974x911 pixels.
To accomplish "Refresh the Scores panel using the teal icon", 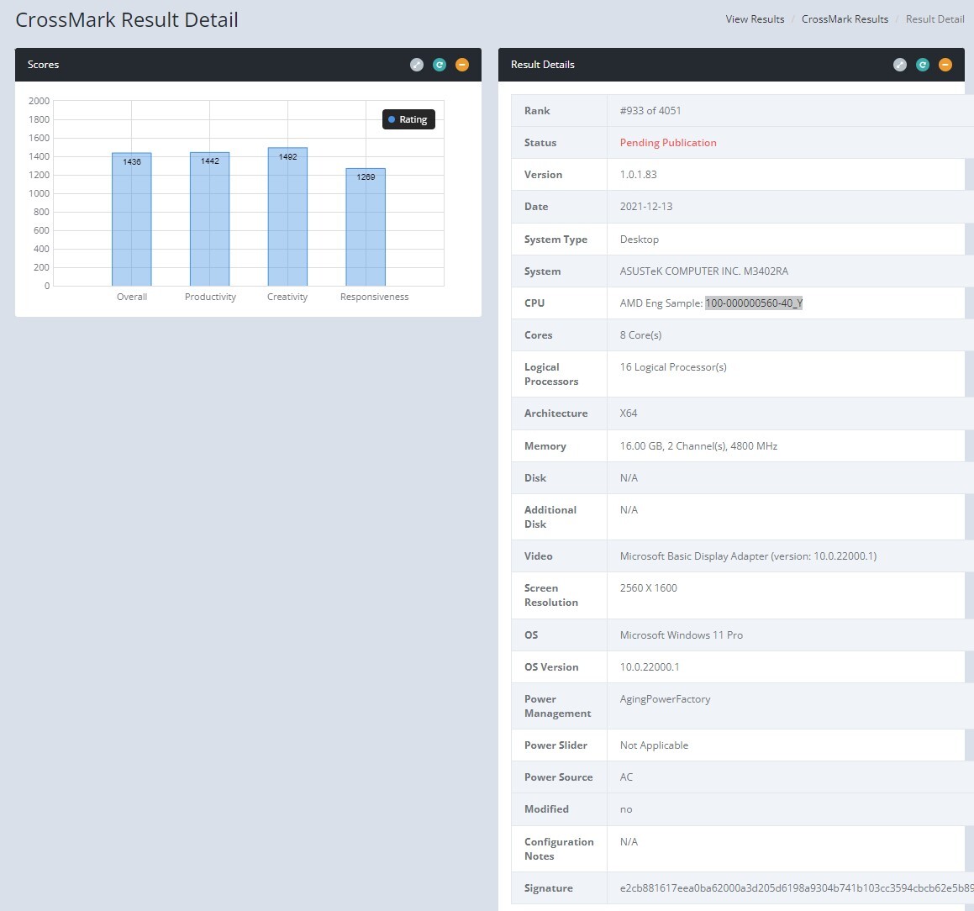I will tap(440, 65).
